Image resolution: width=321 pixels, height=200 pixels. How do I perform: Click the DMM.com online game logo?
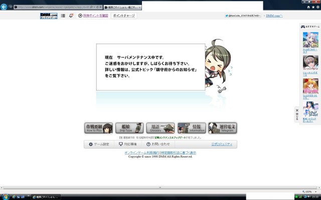pos(49,15)
